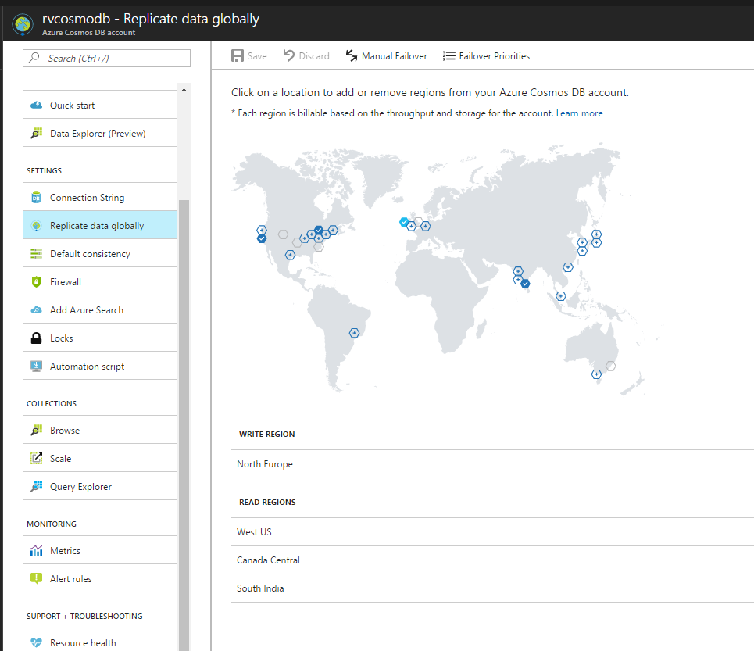
Task: Deselect the West US region hexagon
Action: (x=261, y=237)
